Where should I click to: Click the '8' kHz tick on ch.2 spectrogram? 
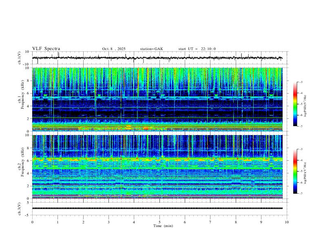click(x=28, y=148)
